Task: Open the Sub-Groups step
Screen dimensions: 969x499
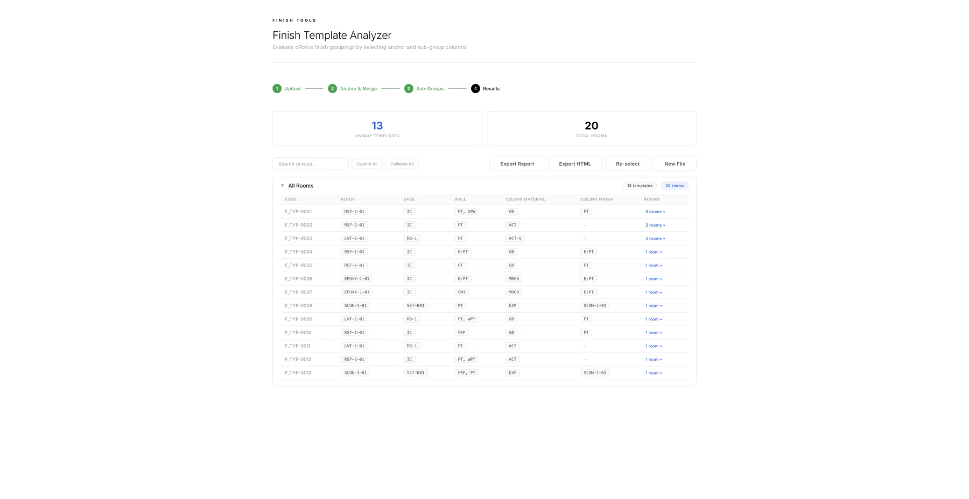Action: point(409,88)
